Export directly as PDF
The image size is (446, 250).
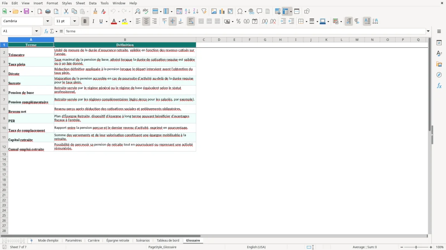point(40,11)
